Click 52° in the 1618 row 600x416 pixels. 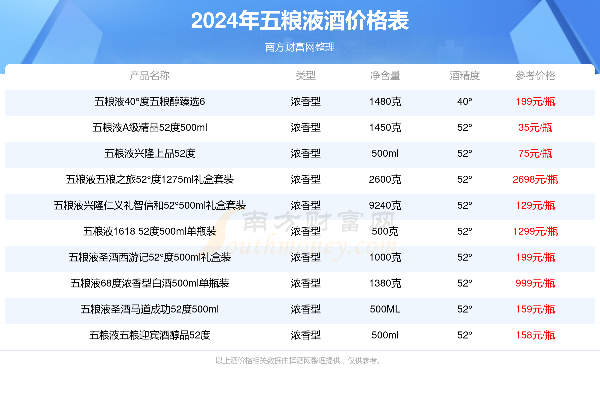coord(465,231)
